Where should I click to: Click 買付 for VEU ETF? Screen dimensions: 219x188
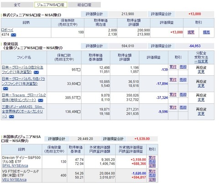(x=152, y=172)
